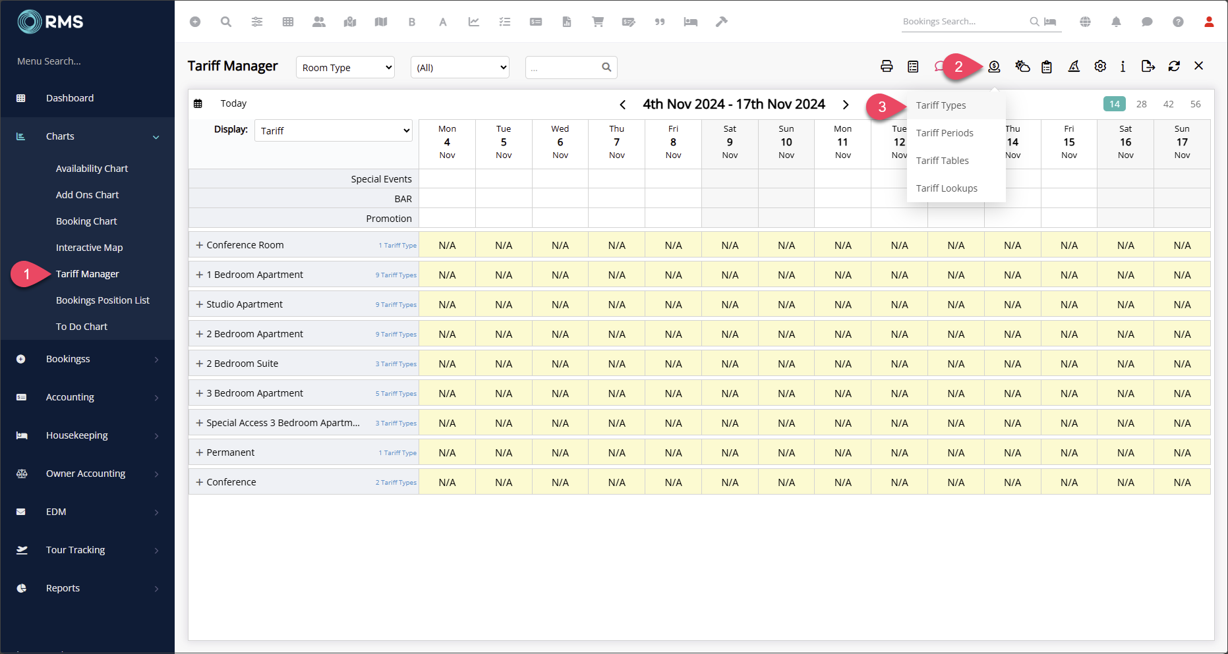
Task: Expand the Studio Apartment row
Action: [x=199, y=304]
